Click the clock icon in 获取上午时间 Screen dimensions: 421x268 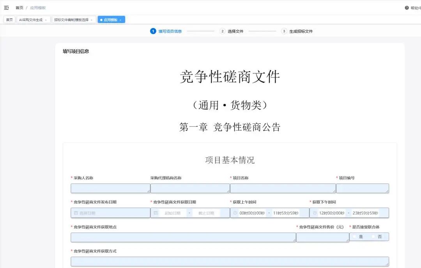pyautogui.click(x=235, y=213)
